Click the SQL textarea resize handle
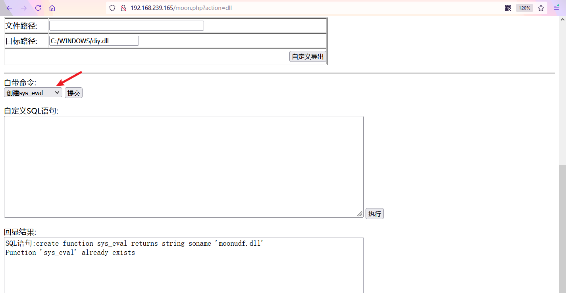566x293 pixels. [360, 214]
